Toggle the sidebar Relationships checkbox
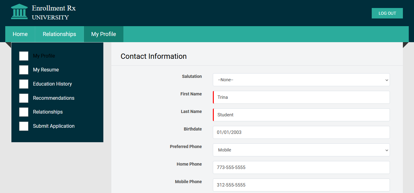The height and width of the screenshot is (193, 414). (x=24, y=112)
